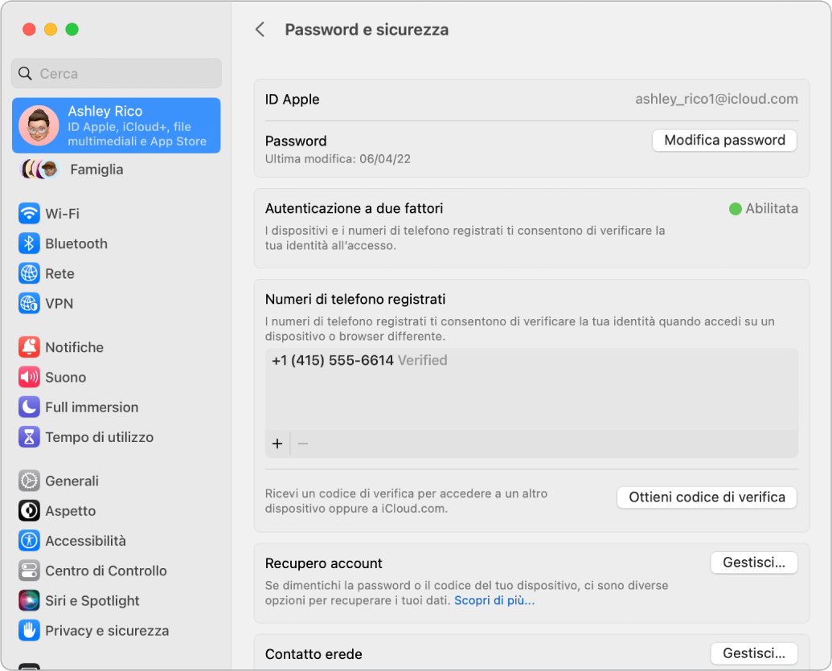Open Notifiche settings icon
832x671 pixels.
30,347
